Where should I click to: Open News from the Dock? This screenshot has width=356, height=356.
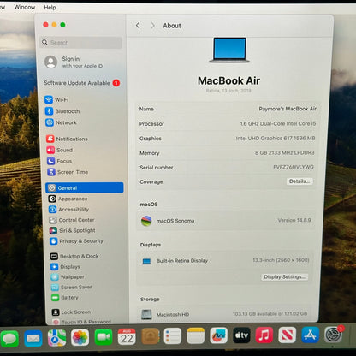288,335
